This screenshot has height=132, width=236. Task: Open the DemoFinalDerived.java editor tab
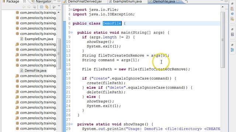tap(85, 1)
